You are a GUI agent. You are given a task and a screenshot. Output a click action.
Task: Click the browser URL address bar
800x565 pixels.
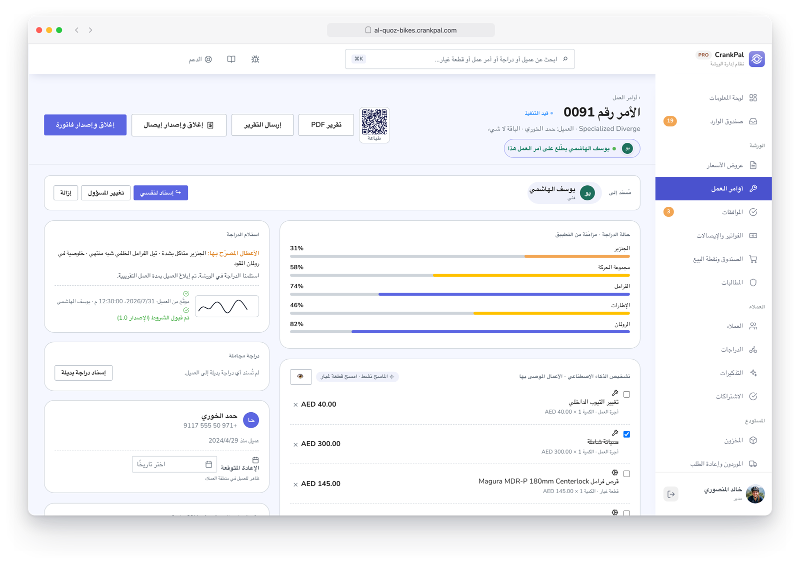tap(411, 30)
